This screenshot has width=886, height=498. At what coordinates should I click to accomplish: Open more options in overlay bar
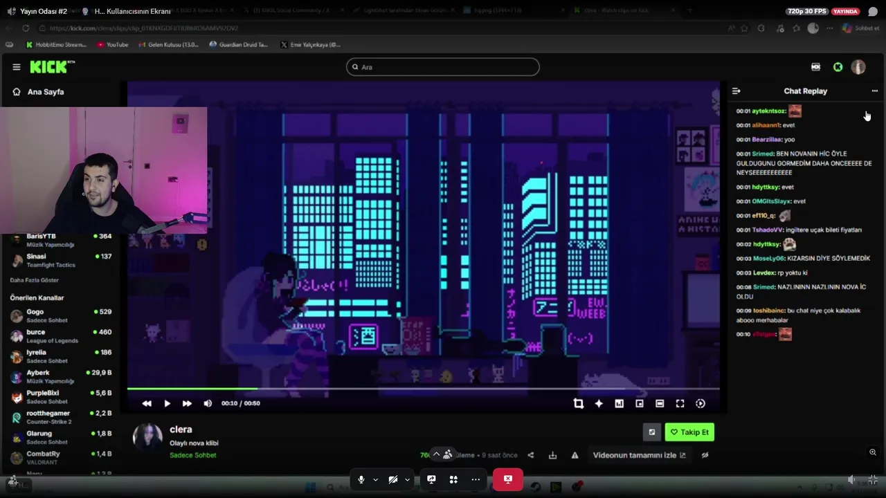476,479
